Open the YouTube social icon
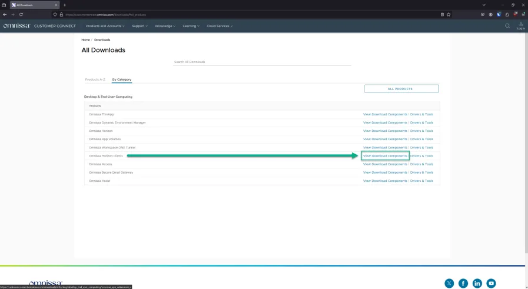The width and height of the screenshot is (528, 289). 492,283
